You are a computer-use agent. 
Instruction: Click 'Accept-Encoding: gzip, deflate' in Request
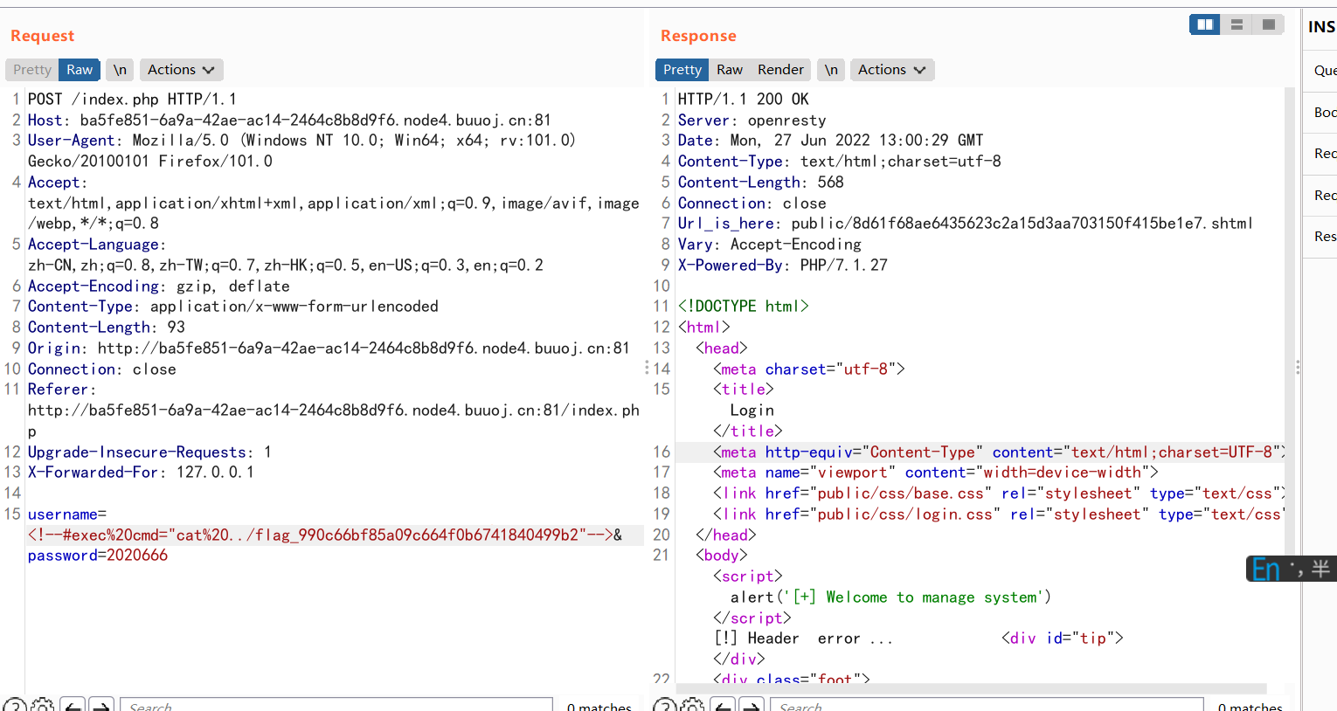tap(159, 286)
